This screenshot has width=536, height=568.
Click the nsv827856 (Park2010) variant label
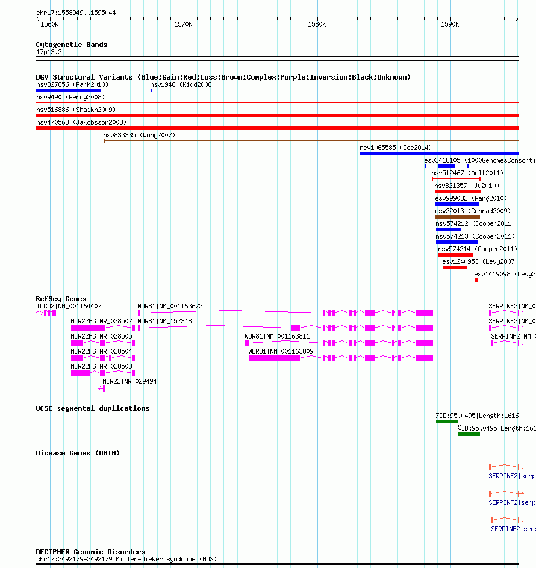[x=72, y=84]
